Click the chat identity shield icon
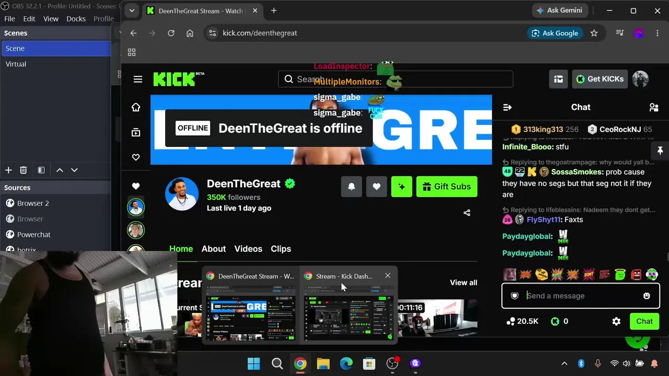The width and height of the screenshot is (669, 376). point(515,296)
